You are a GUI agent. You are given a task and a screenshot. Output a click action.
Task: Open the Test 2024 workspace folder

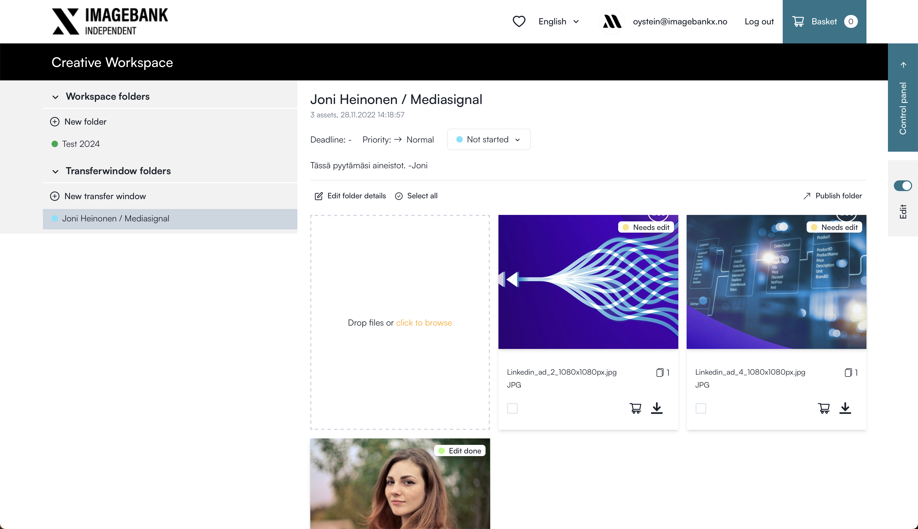coord(81,144)
